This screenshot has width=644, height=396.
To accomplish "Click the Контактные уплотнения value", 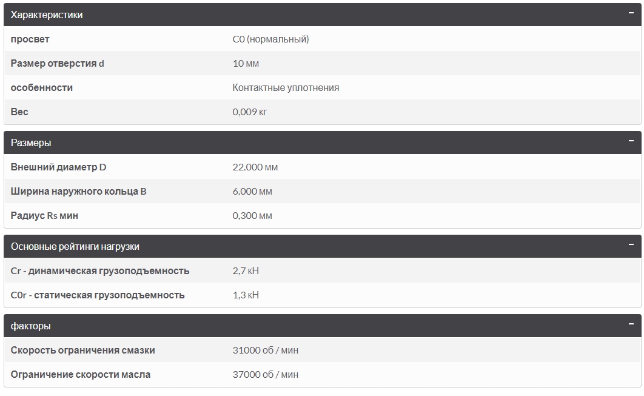I will pos(286,87).
